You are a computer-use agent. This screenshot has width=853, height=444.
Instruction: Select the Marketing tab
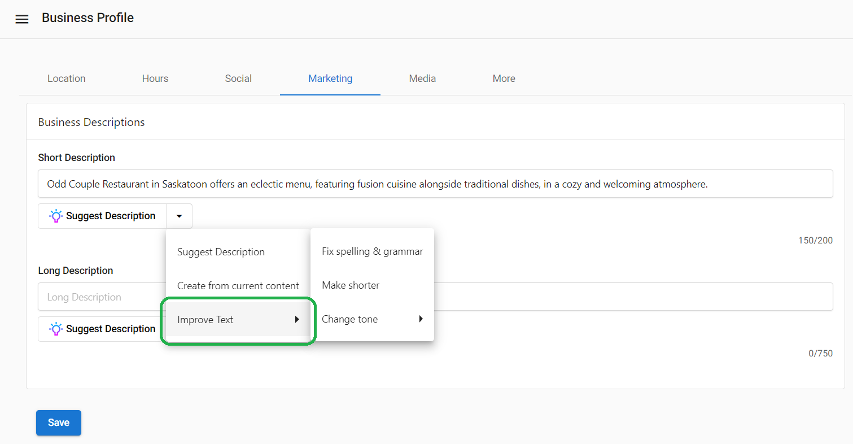pos(330,79)
